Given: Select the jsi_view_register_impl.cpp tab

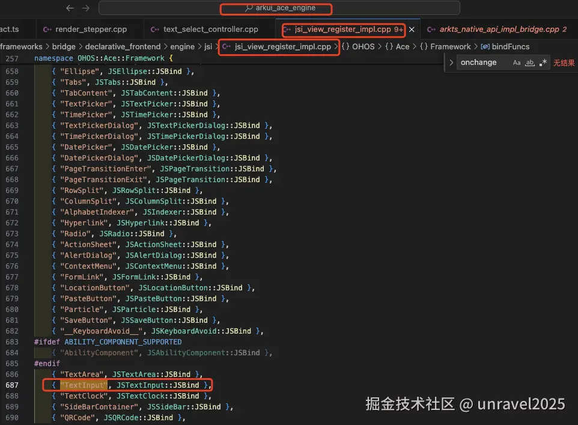Looking at the screenshot, I should tap(342, 29).
